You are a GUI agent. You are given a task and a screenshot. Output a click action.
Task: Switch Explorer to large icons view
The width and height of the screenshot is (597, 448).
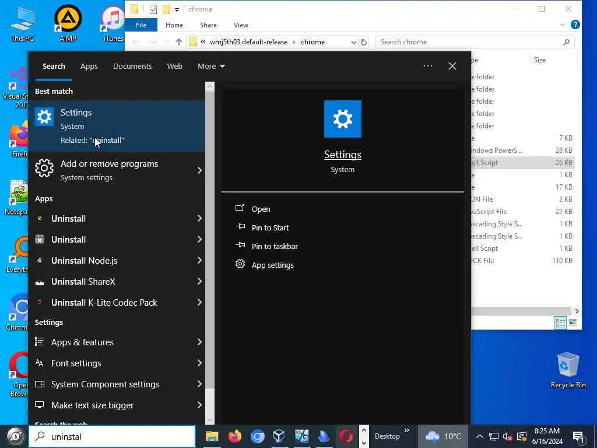point(573,323)
